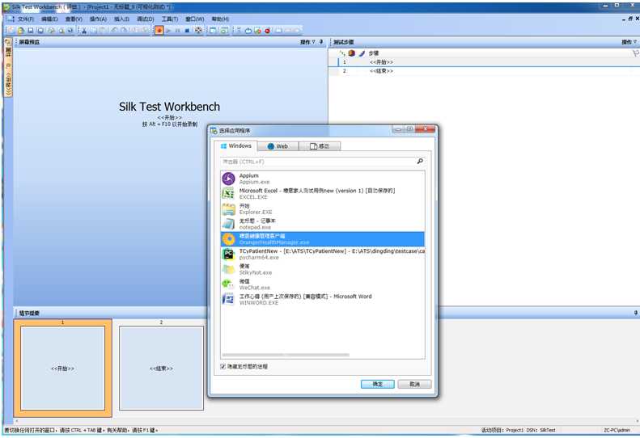Click the Pause button in the toolbar
Screen dimensions: 640x438
click(177, 31)
